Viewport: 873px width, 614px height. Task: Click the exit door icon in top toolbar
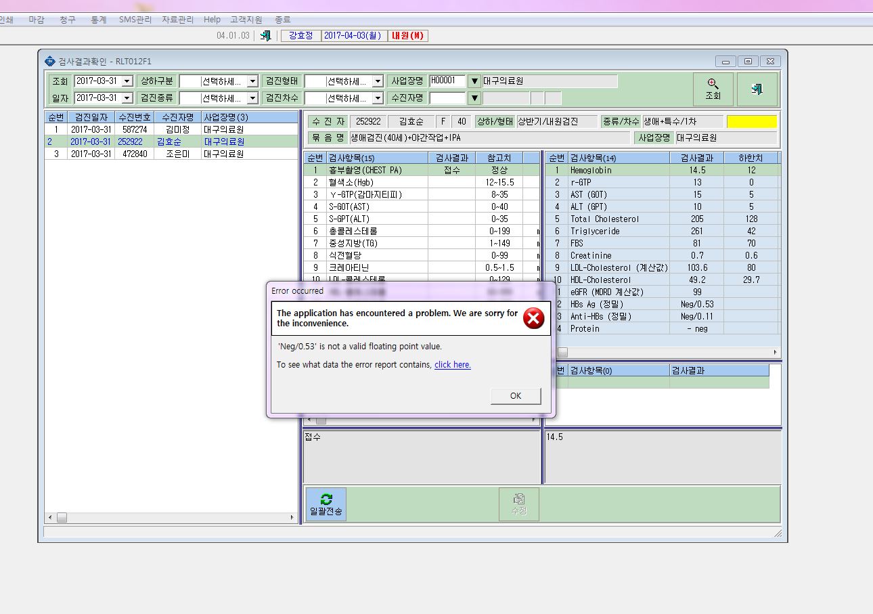(266, 35)
